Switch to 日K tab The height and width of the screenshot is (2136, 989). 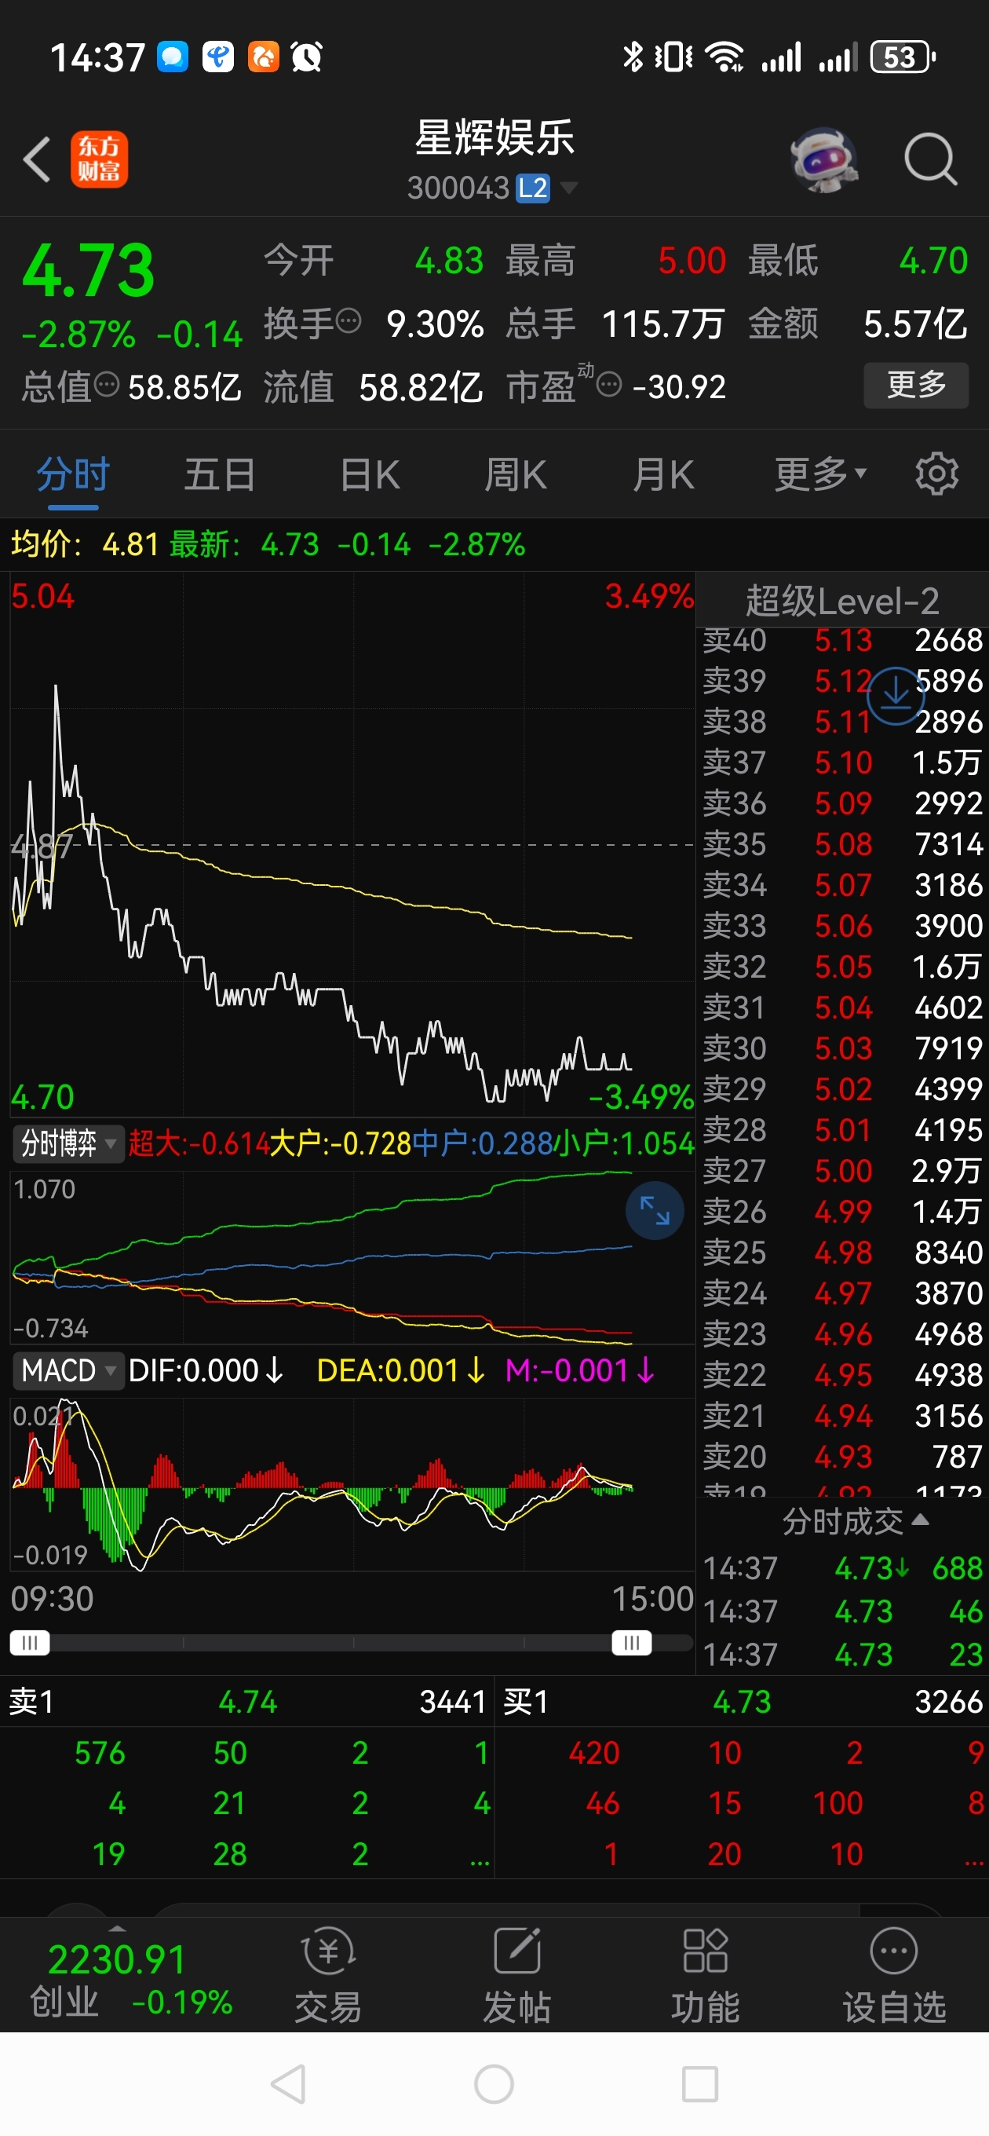[x=370, y=474]
